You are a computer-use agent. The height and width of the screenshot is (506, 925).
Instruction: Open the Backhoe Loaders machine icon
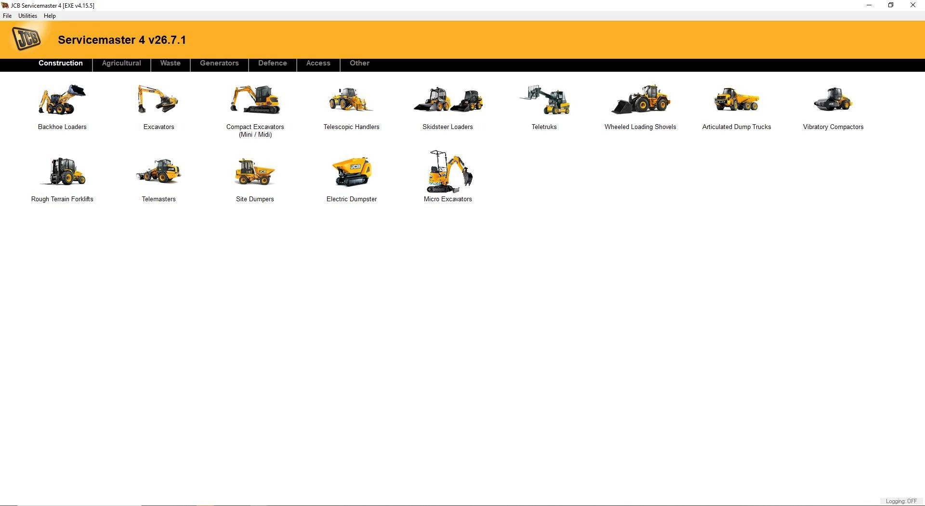[x=62, y=100]
